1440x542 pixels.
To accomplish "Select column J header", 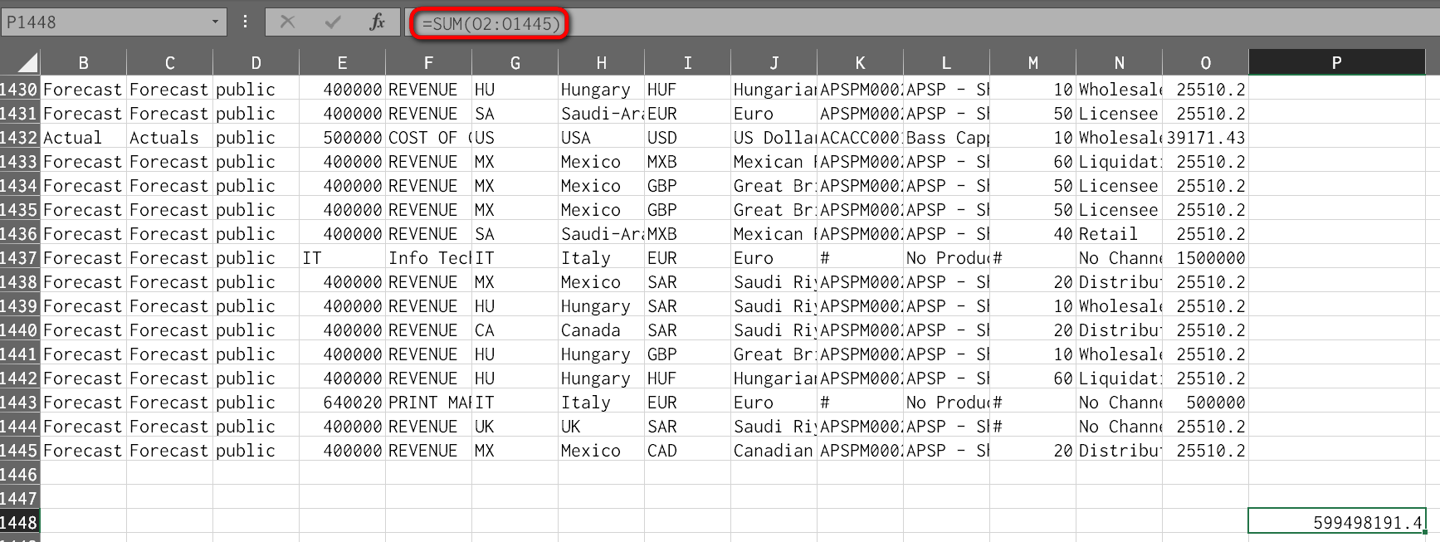I will pos(774,63).
